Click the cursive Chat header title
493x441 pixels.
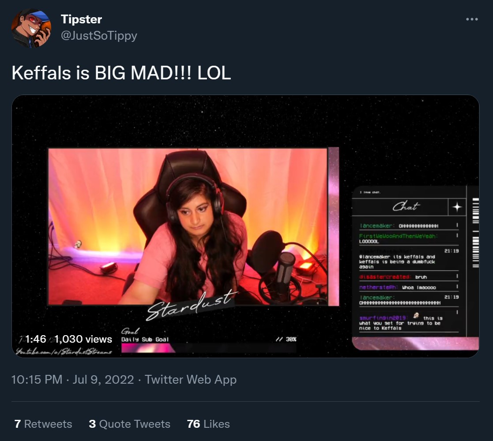click(x=406, y=206)
